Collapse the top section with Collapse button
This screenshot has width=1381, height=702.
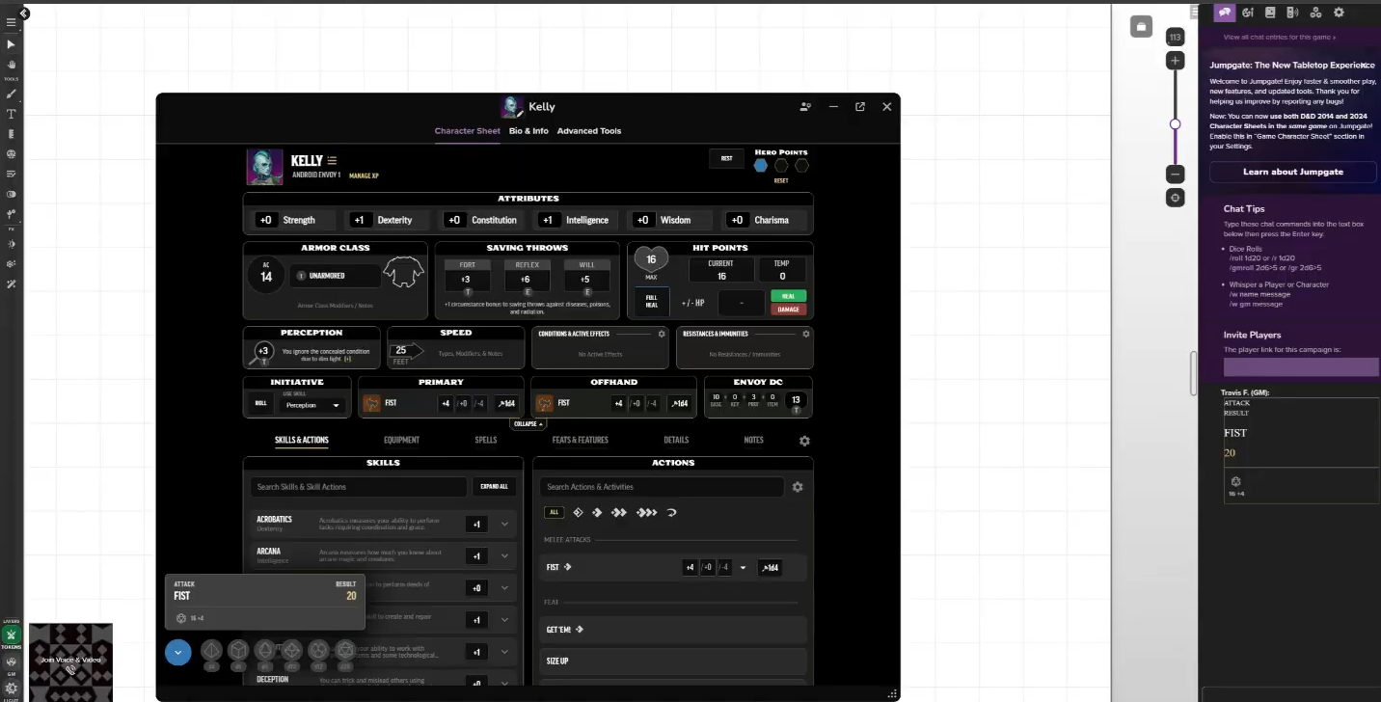[x=528, y=423]
